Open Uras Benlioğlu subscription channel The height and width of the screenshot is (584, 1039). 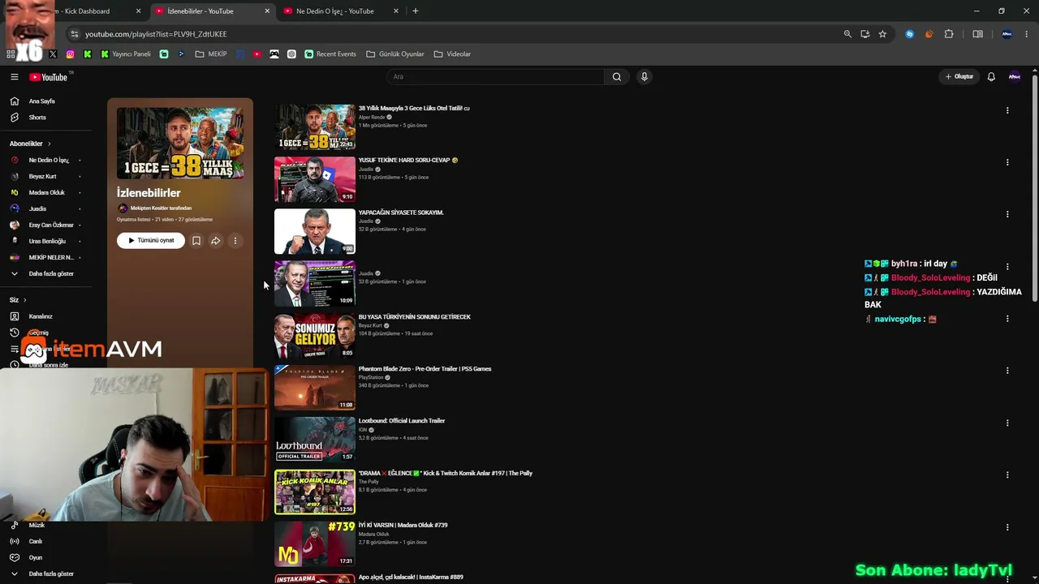pyautogui.click(x=47, y=241)
